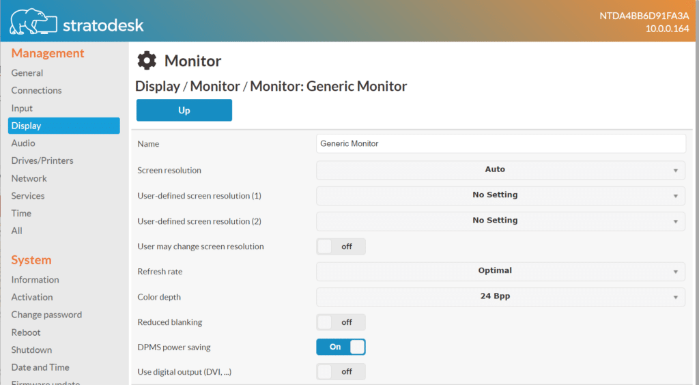
Task: Expand the Color depth dropdown
Action: 500,297
